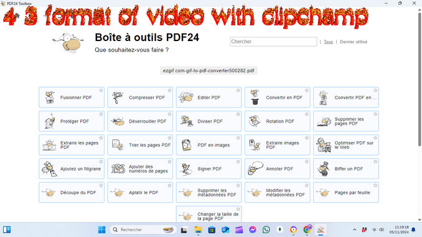Show the system tray hidden icons chevron
Viewport: 422px width, 237px height.
pyautogui.click(x=354, y=230)
